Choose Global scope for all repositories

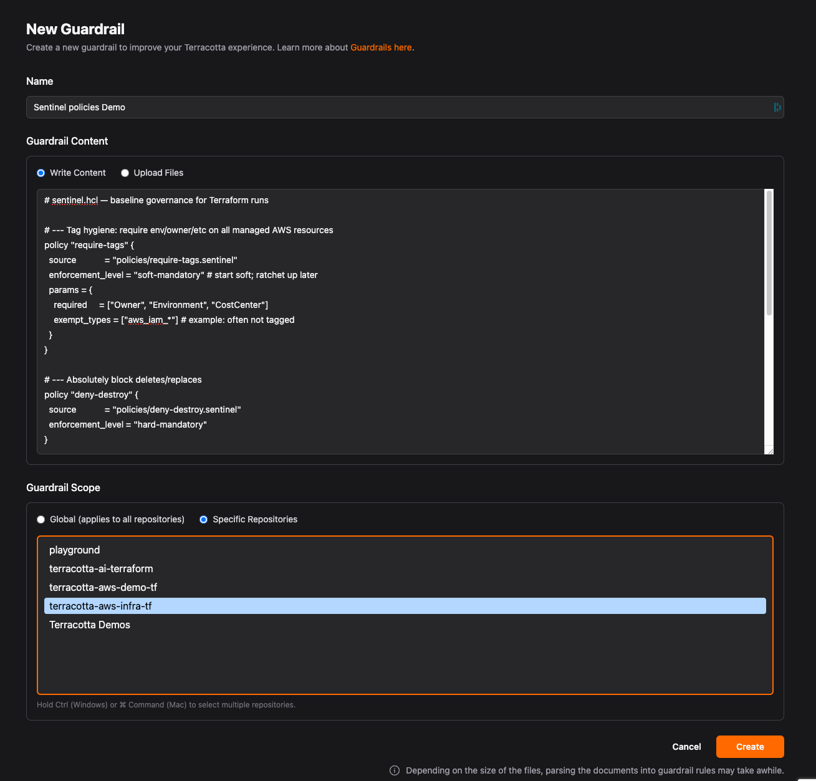pyautogui.click(x=41, y=520)
